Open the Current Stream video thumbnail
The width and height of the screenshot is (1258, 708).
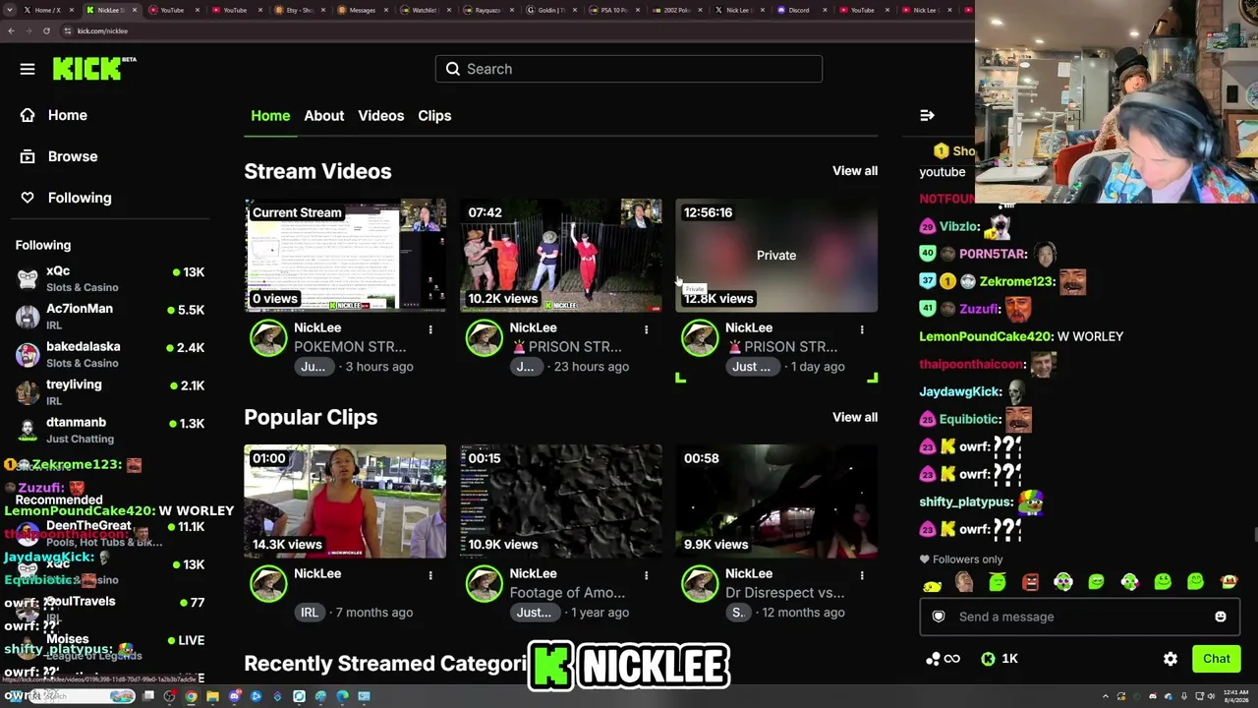pos(345,256)
